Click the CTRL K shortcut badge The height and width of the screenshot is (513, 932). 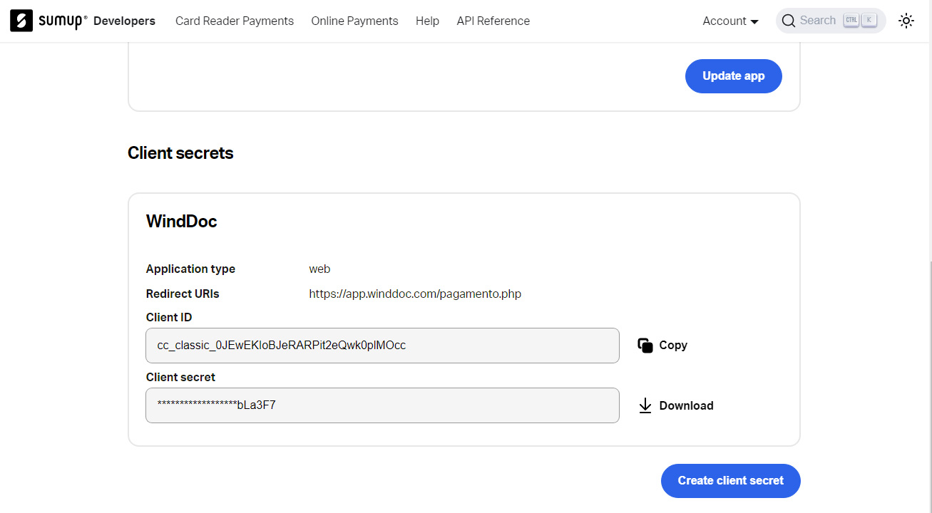[859, 21]
